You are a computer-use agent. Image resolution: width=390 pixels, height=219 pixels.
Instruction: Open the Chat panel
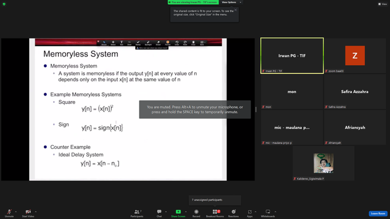(x=159, y=213)
